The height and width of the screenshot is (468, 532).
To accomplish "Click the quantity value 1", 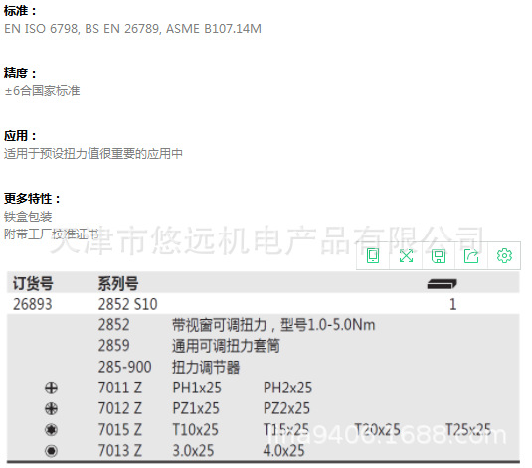I will click(x=453, y=304).
